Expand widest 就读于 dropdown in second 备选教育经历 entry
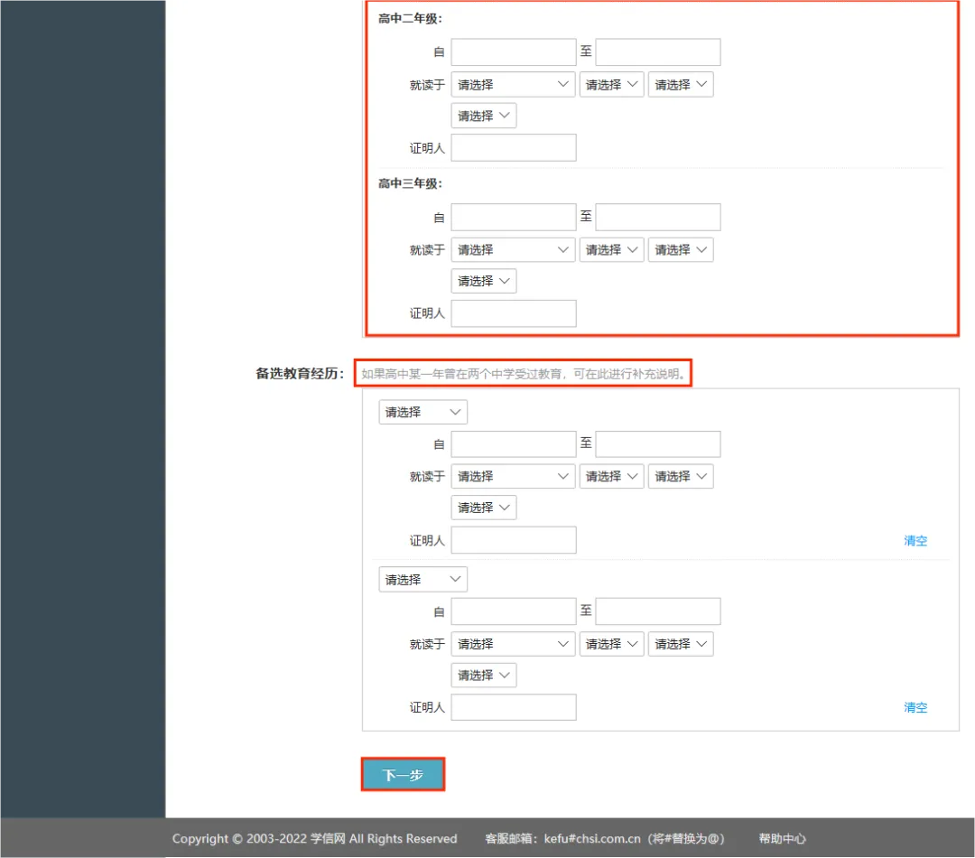The width and height of the screenshot is (975, 858). pyautogui.click(x=513, y=644)
